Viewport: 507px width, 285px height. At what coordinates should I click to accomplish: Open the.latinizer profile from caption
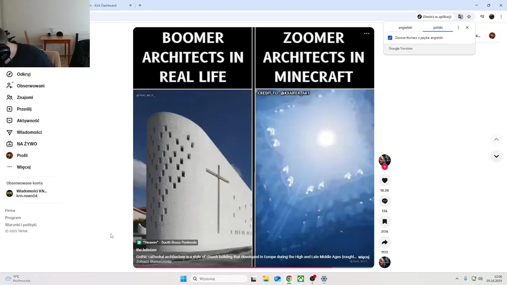[147, 250]
